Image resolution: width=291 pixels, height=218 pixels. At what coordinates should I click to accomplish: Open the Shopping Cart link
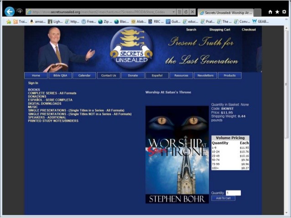220,30
